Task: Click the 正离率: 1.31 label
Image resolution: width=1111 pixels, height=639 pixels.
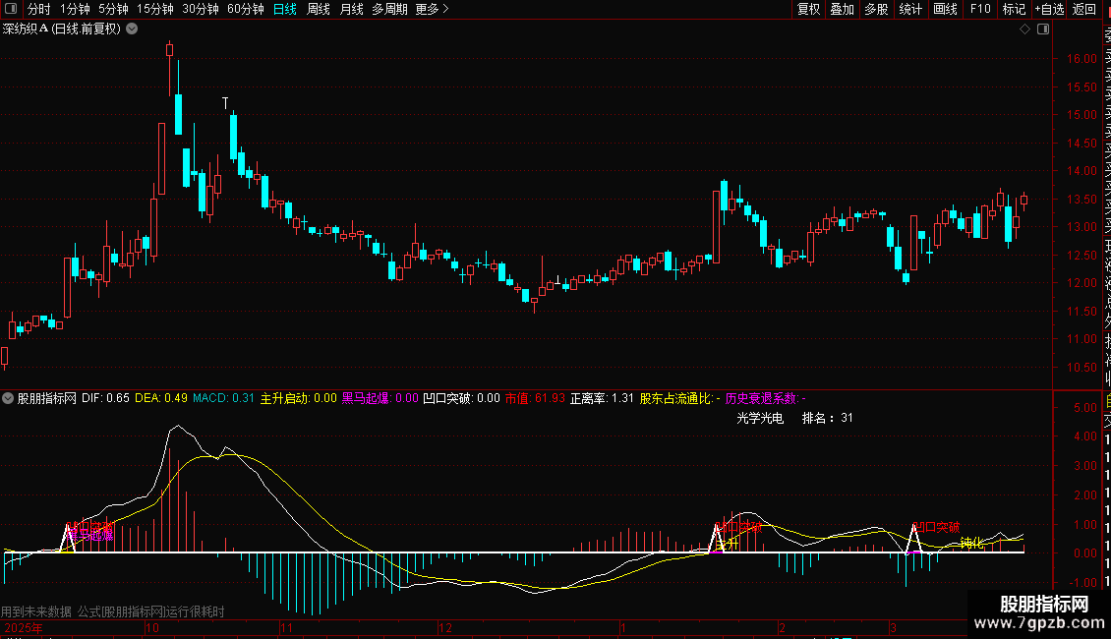Action: click(x=602, y=398)
